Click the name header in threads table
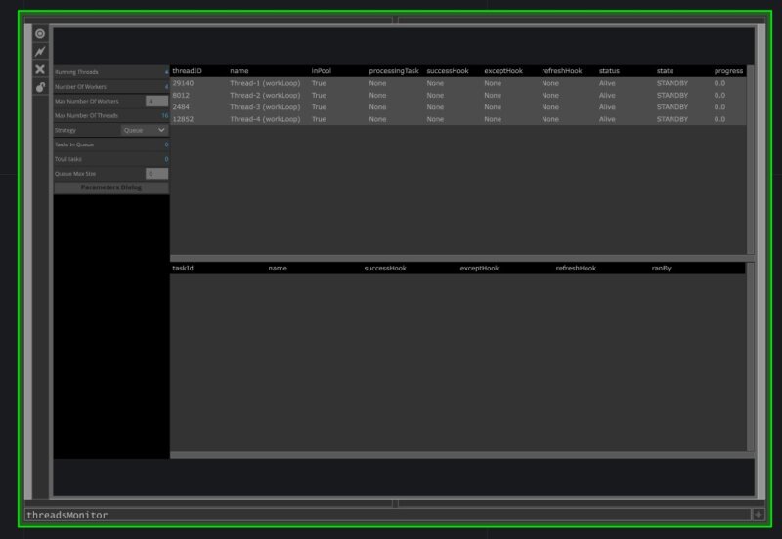This screenshot has height=539, width=782. coord(239,70)
